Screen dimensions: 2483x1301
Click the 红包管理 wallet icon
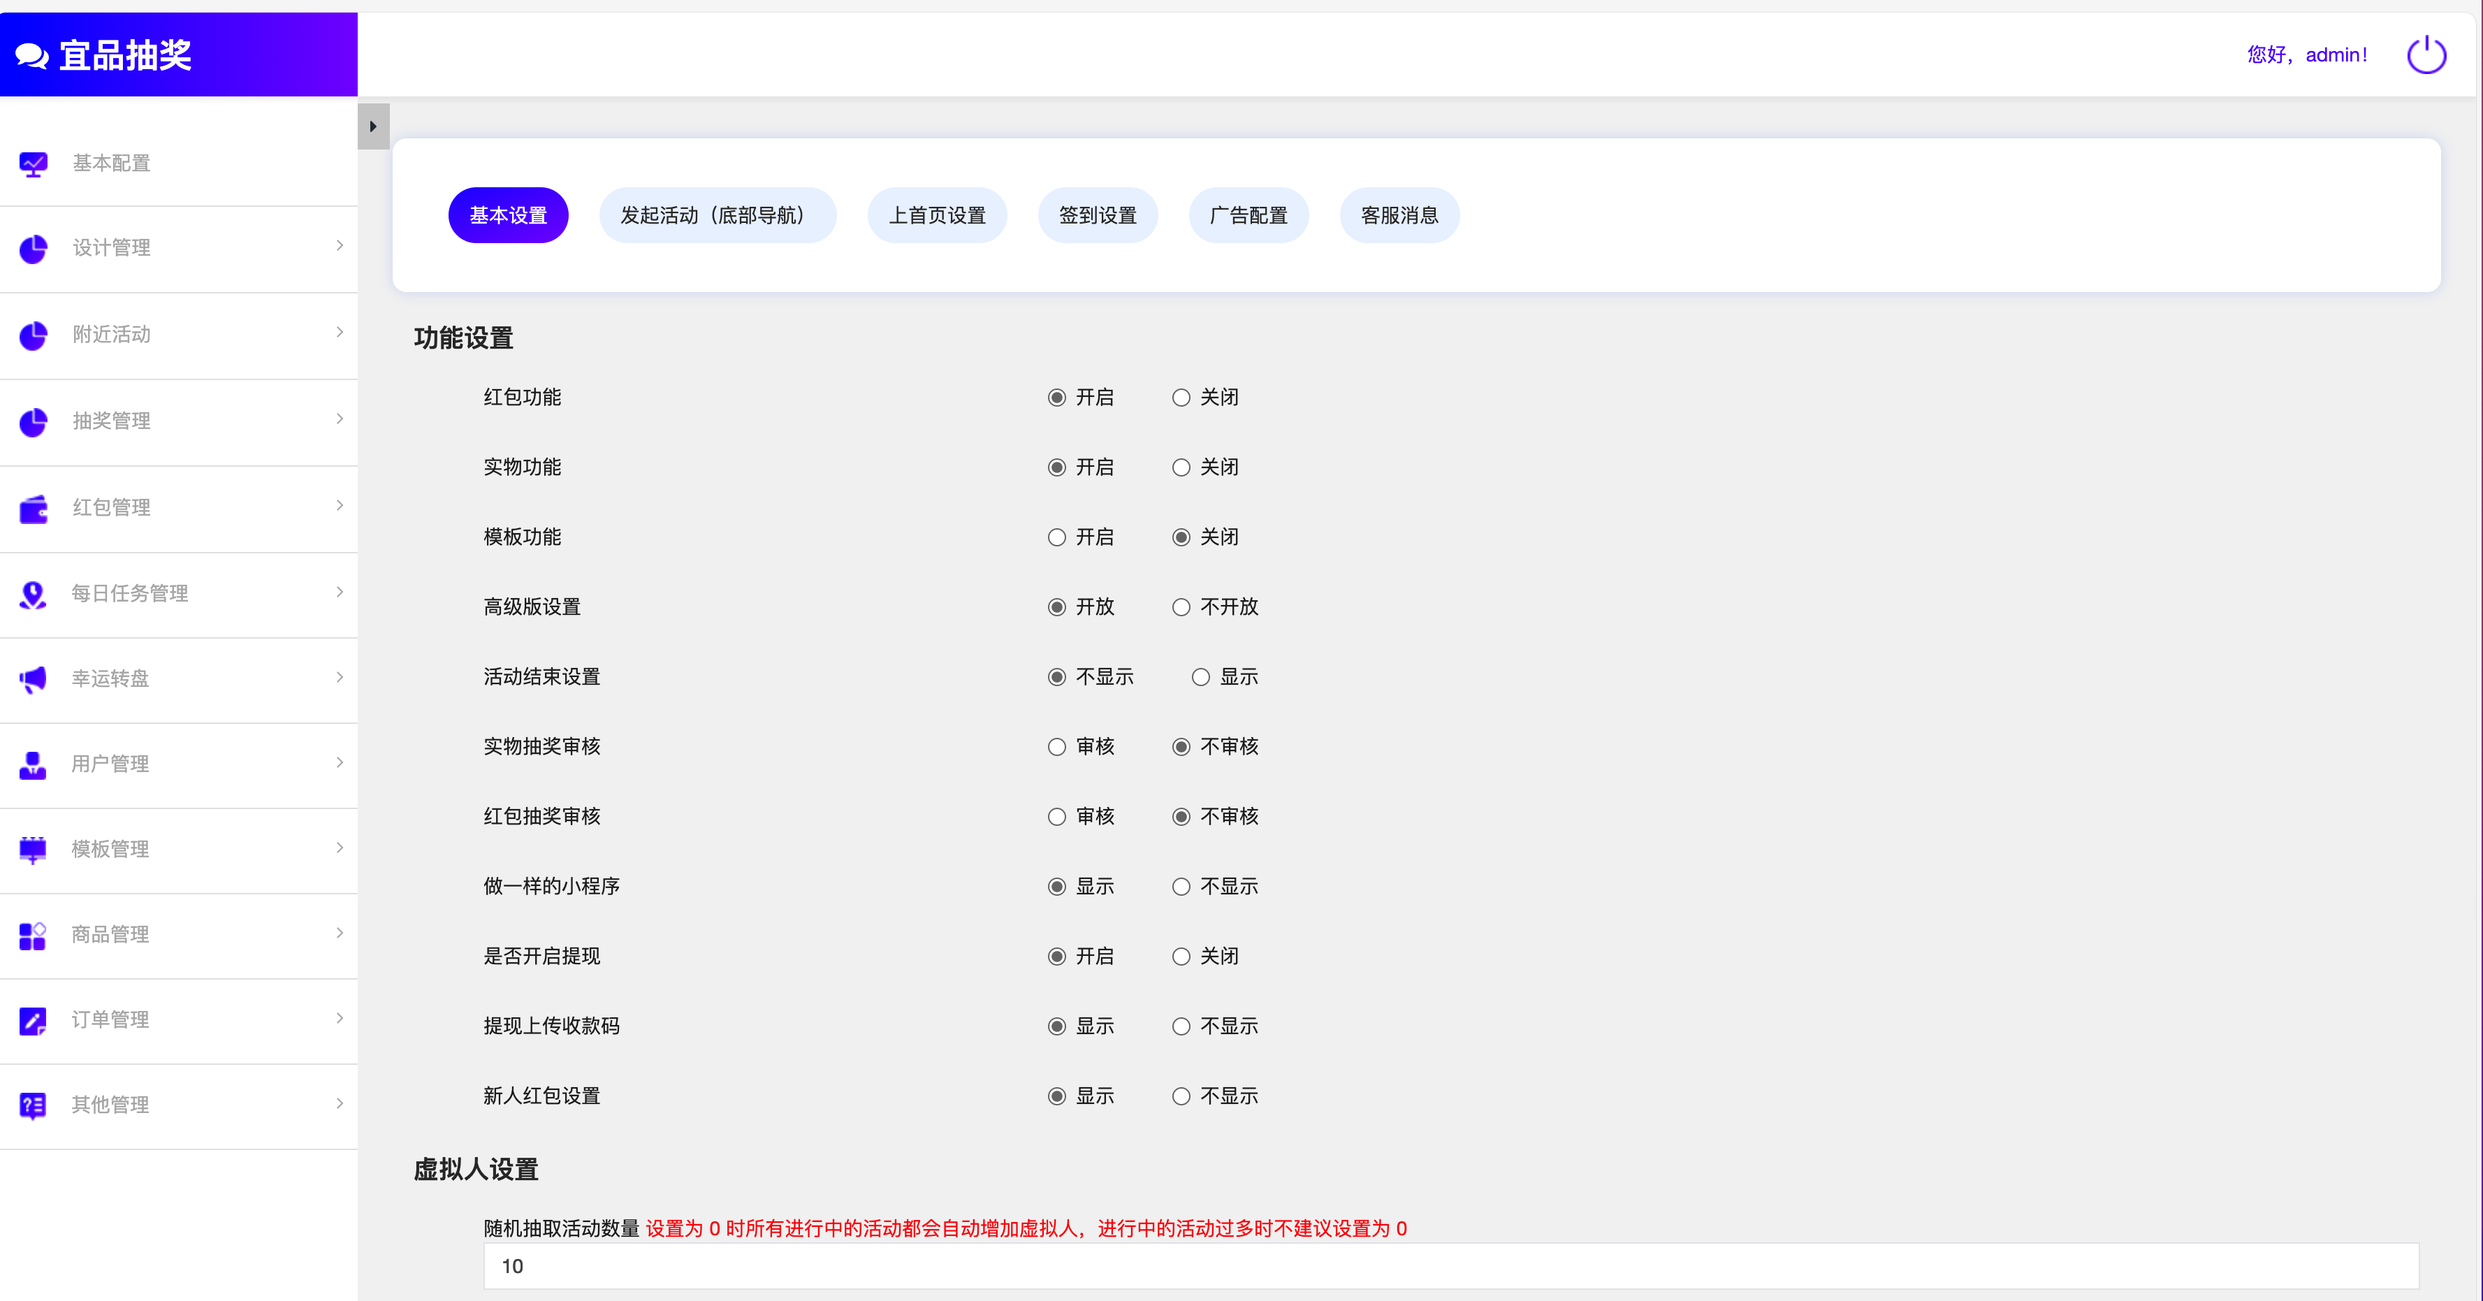click(x=34, y=508)
